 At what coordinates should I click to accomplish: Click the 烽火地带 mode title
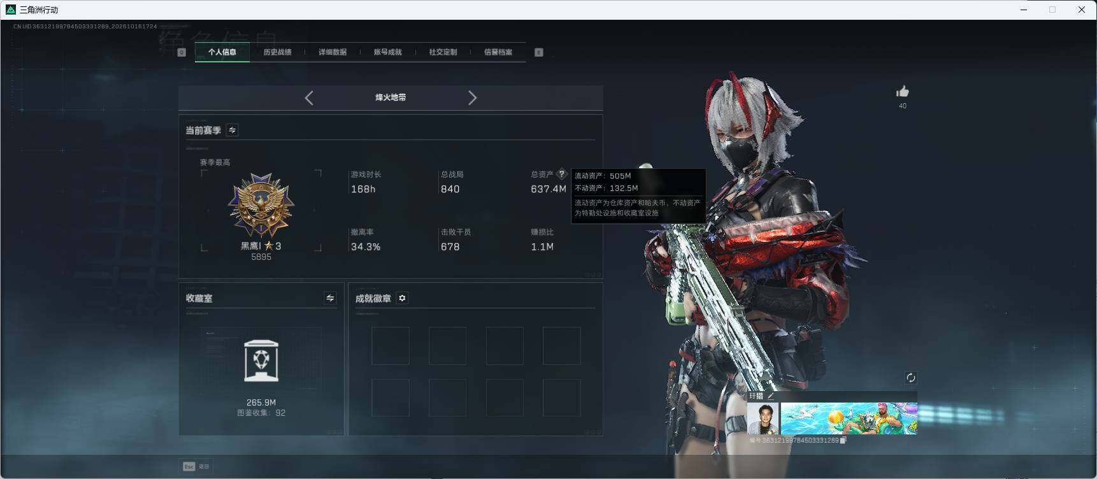[x=391, y=97]
